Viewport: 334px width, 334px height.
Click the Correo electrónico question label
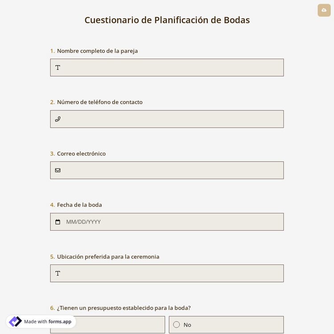(81, 154)
